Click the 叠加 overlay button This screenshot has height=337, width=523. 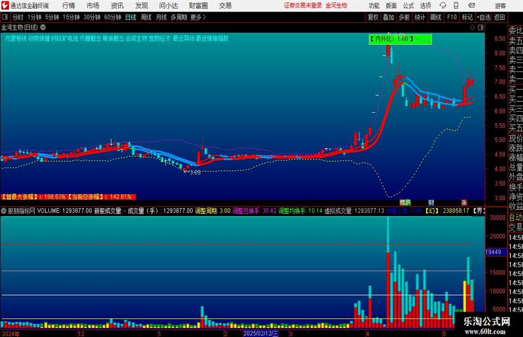[389, 17]
